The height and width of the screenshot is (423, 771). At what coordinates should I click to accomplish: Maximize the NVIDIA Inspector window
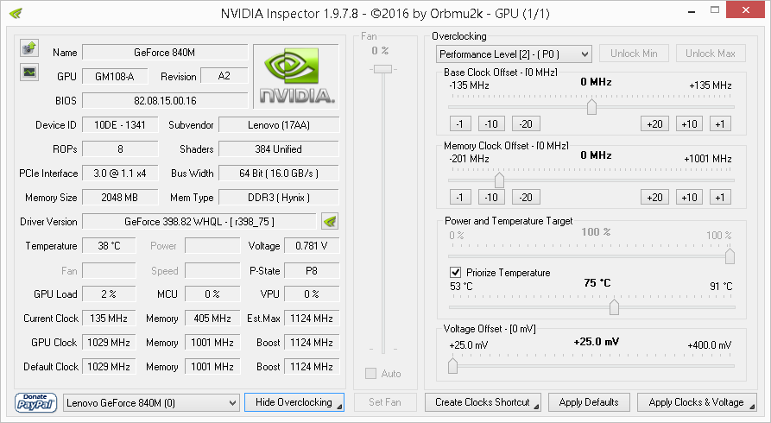pos(715,10)
